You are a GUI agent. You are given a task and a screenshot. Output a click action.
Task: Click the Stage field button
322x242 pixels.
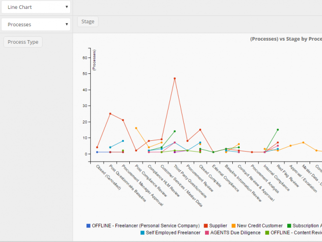click(x=88, y=21)
